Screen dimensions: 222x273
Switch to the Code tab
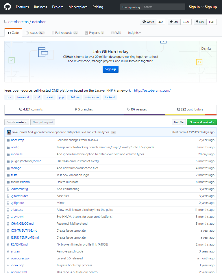[x=13, y=33]
